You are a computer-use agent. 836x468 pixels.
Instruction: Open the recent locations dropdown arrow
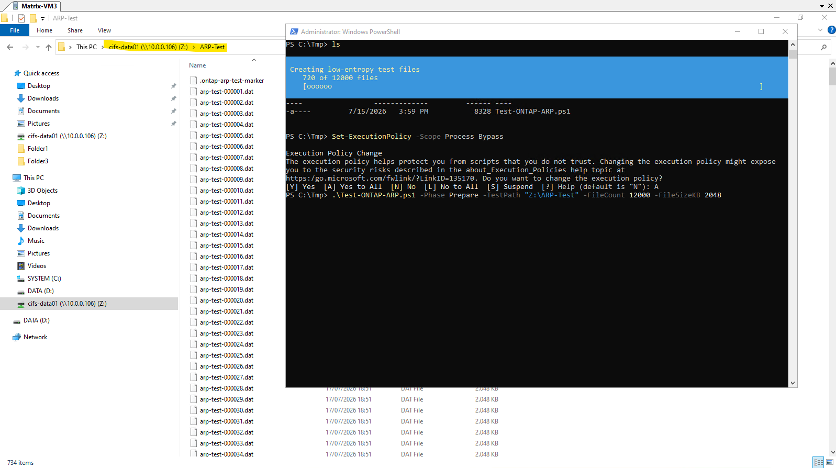click(x=38, y=47)
